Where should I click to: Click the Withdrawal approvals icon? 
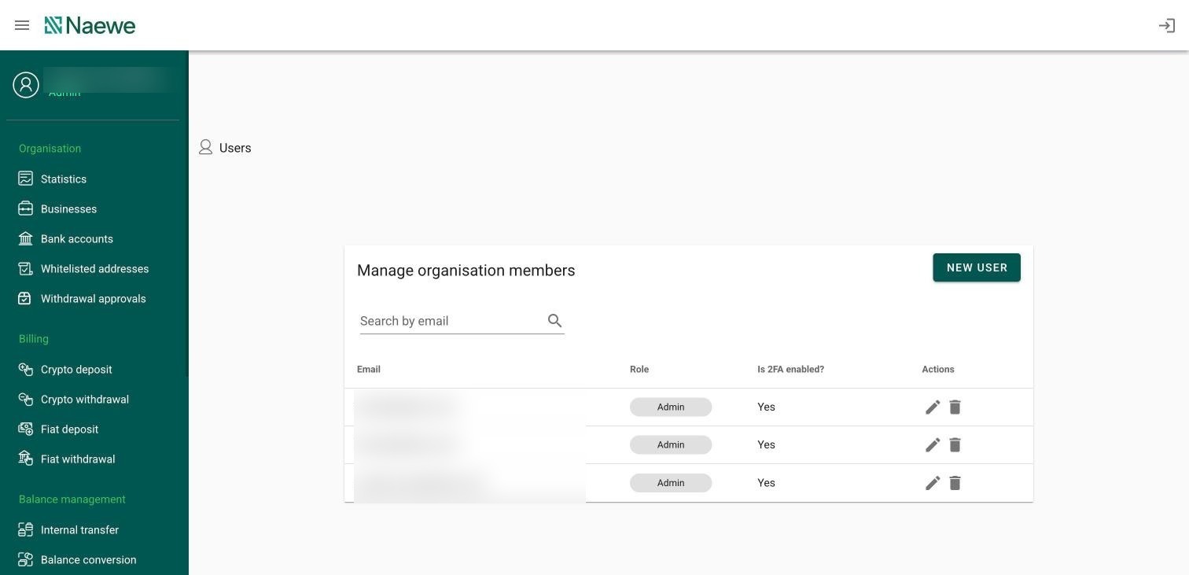coord(25,298)
